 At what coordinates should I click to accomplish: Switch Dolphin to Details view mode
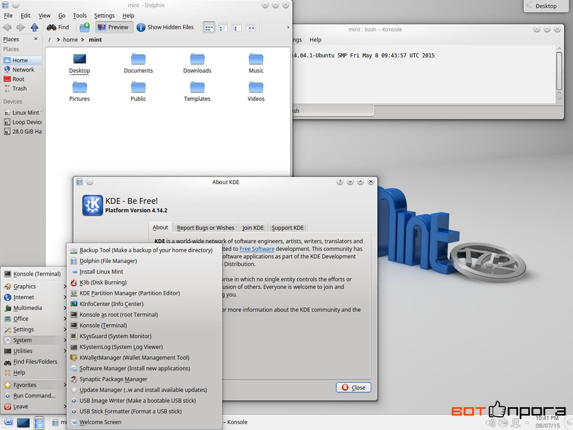[x=237, y=28]
